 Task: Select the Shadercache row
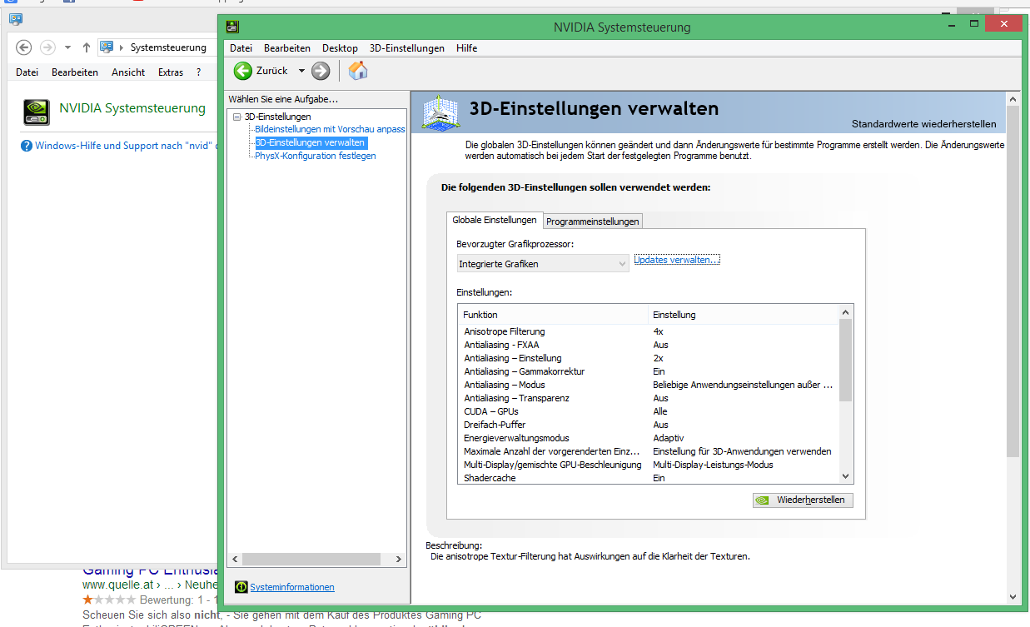[648, 478]
